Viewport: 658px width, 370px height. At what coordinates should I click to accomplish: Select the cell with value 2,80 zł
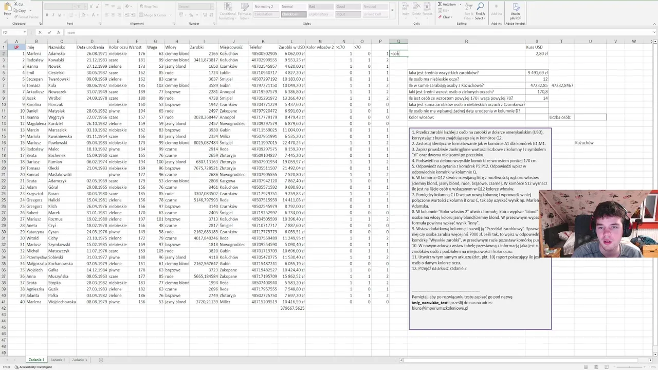537,53
